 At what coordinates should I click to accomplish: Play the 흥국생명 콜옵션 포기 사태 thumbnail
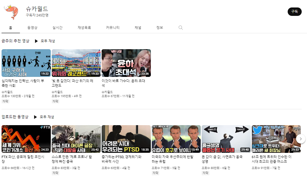226,139
